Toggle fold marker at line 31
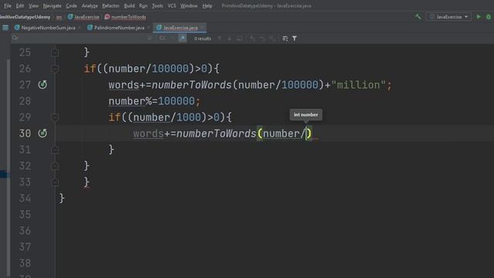This screenshot has height=278, width=494. (55, 150)
